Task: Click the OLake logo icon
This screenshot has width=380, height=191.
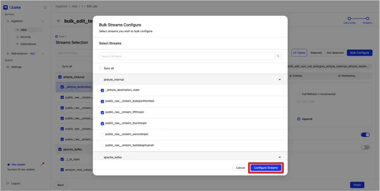Action: (x=5, y=7)
